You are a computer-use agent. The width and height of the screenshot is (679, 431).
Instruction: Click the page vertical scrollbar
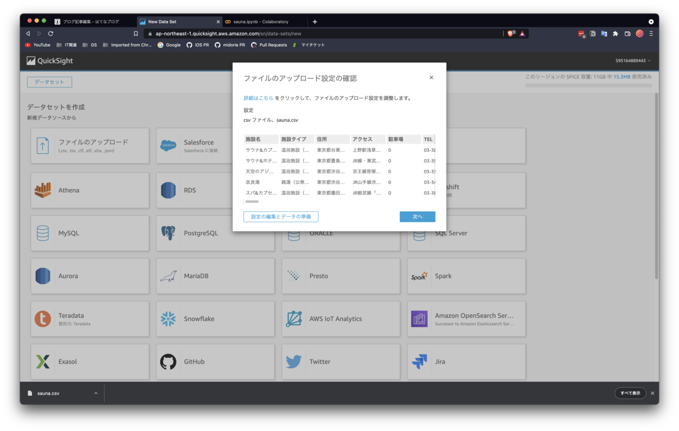click(656, 185)
